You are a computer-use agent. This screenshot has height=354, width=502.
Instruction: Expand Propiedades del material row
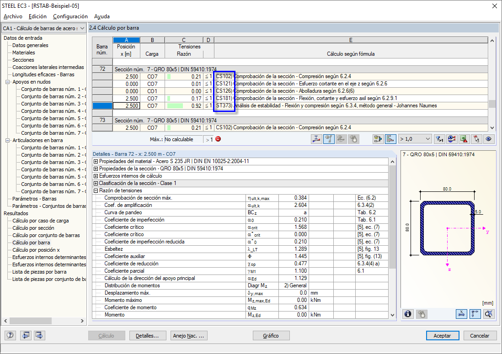96,162
